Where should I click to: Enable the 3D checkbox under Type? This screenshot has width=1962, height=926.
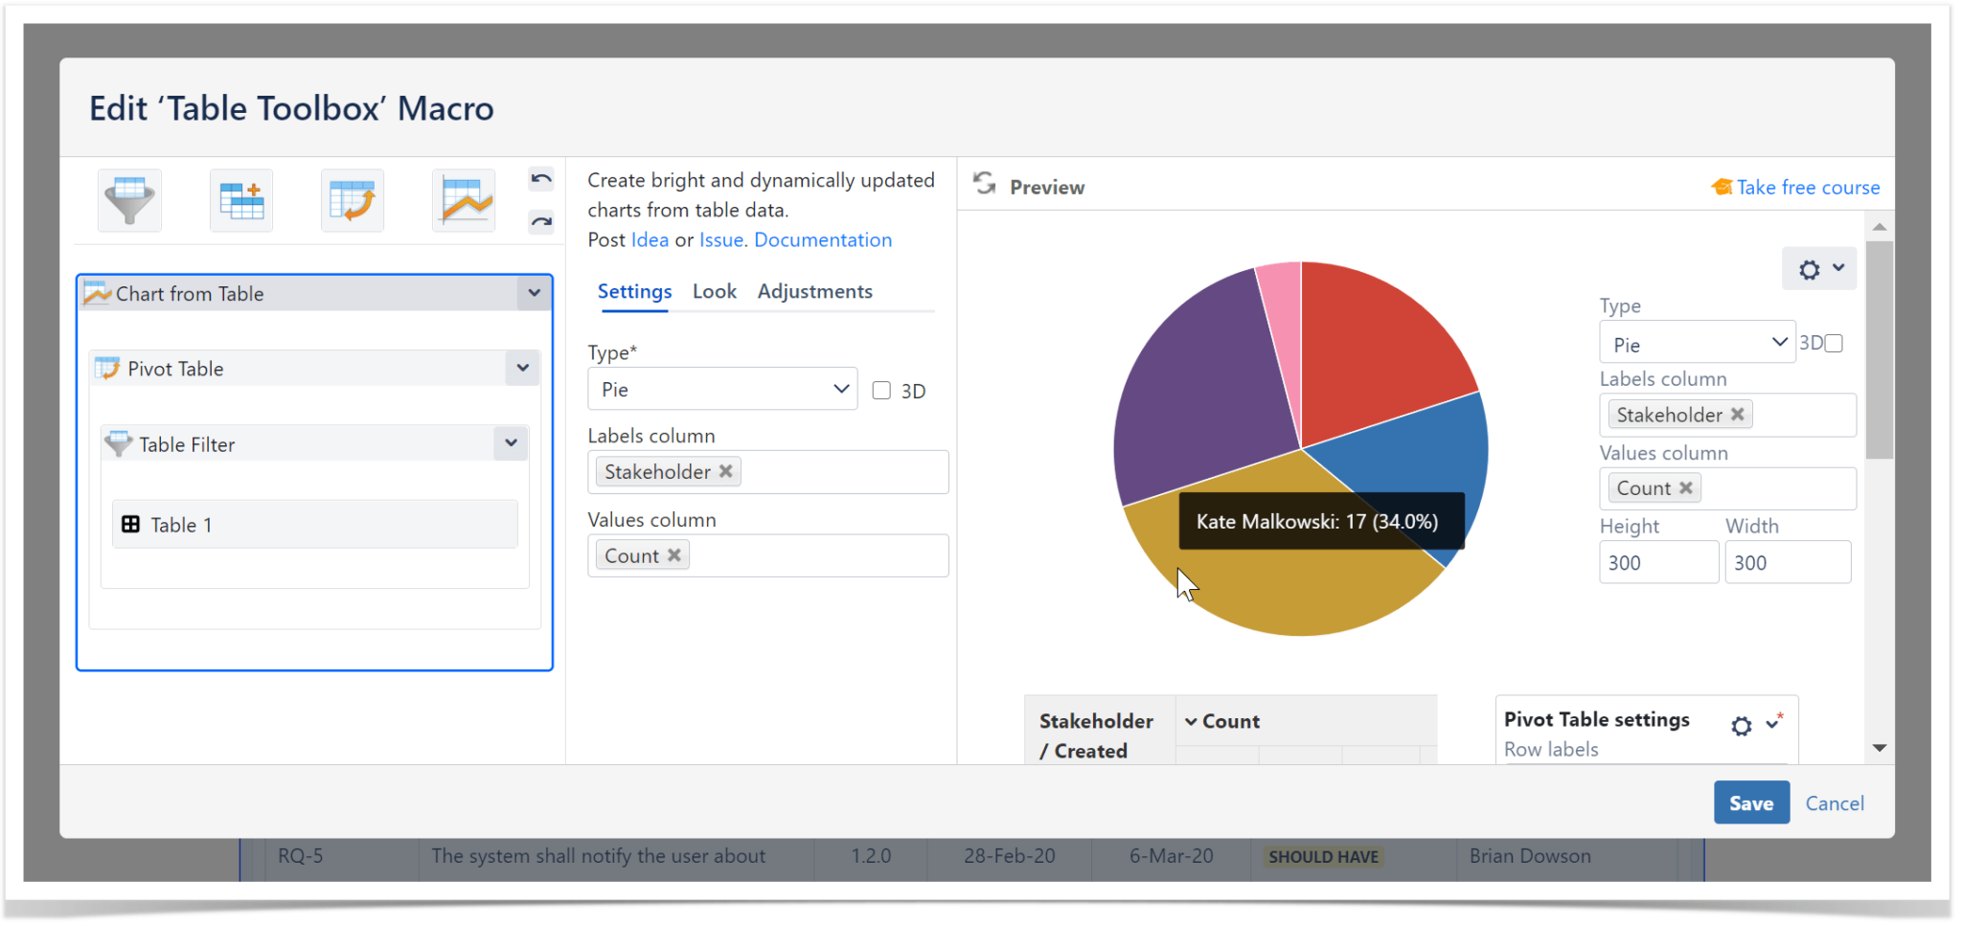point(880,390)
